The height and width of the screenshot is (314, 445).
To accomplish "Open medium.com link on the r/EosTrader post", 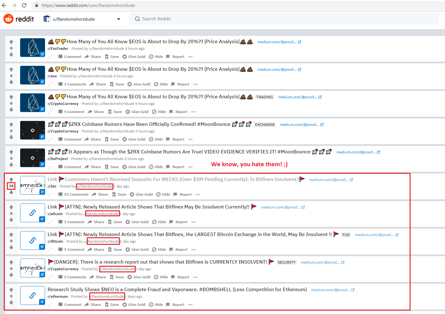I will 279,42.
